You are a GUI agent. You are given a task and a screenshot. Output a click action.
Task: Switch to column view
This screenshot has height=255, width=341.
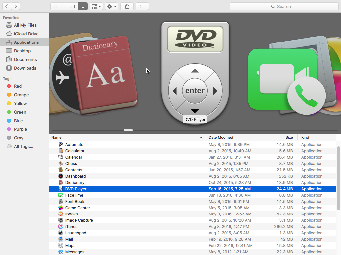74,6
